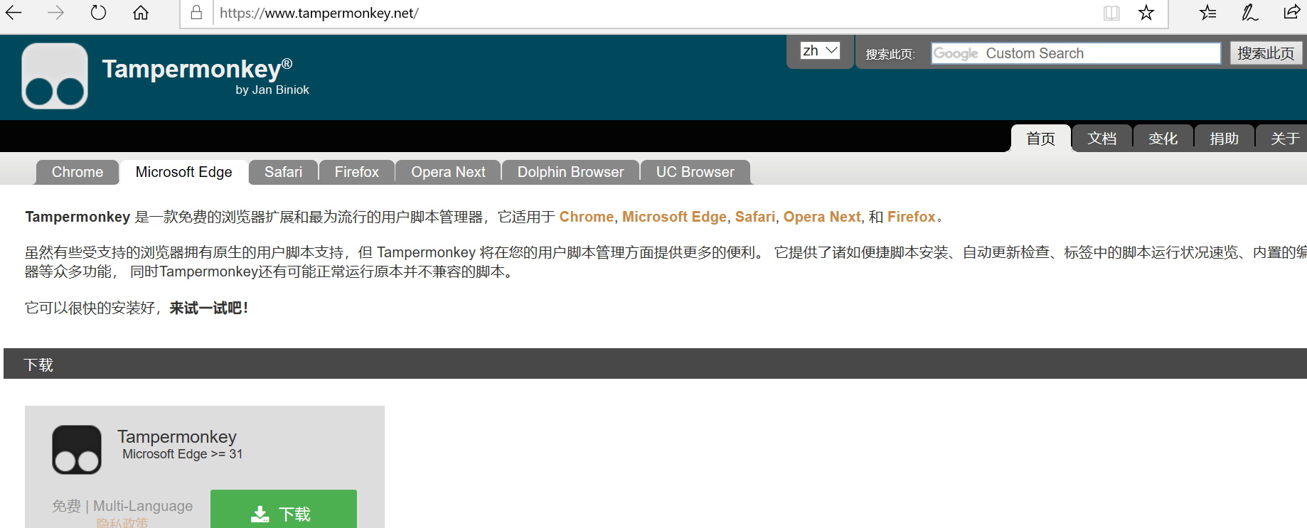Viewport: 1307px width, 528px height.
Task: Switch to the UC Browser tab
Action: tap(695, 172)
